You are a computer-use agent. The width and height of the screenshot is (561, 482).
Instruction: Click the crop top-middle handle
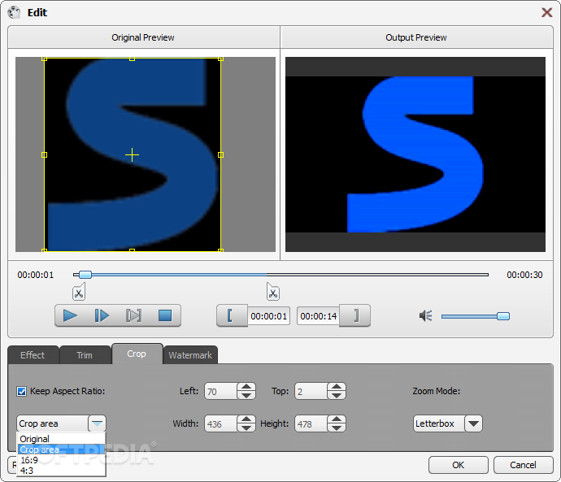point(132,59)
